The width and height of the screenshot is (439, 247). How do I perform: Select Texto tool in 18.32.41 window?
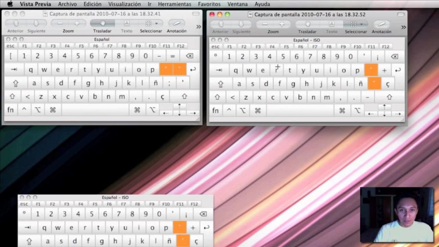coord(126,23)
